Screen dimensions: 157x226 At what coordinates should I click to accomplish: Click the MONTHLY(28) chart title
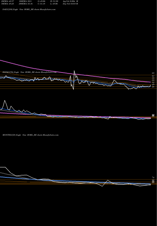pyautogui.click(x=30, y=135)
